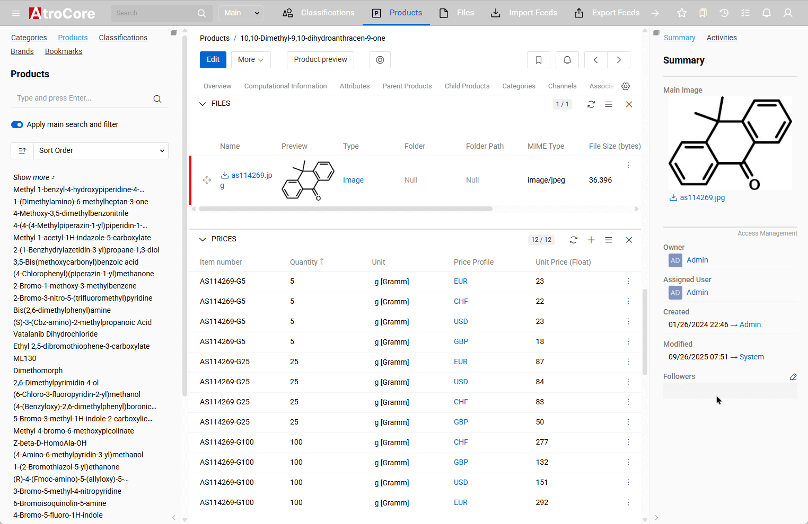
Task: Go to next product with right arrow
Action: click(x=619, y=60)
